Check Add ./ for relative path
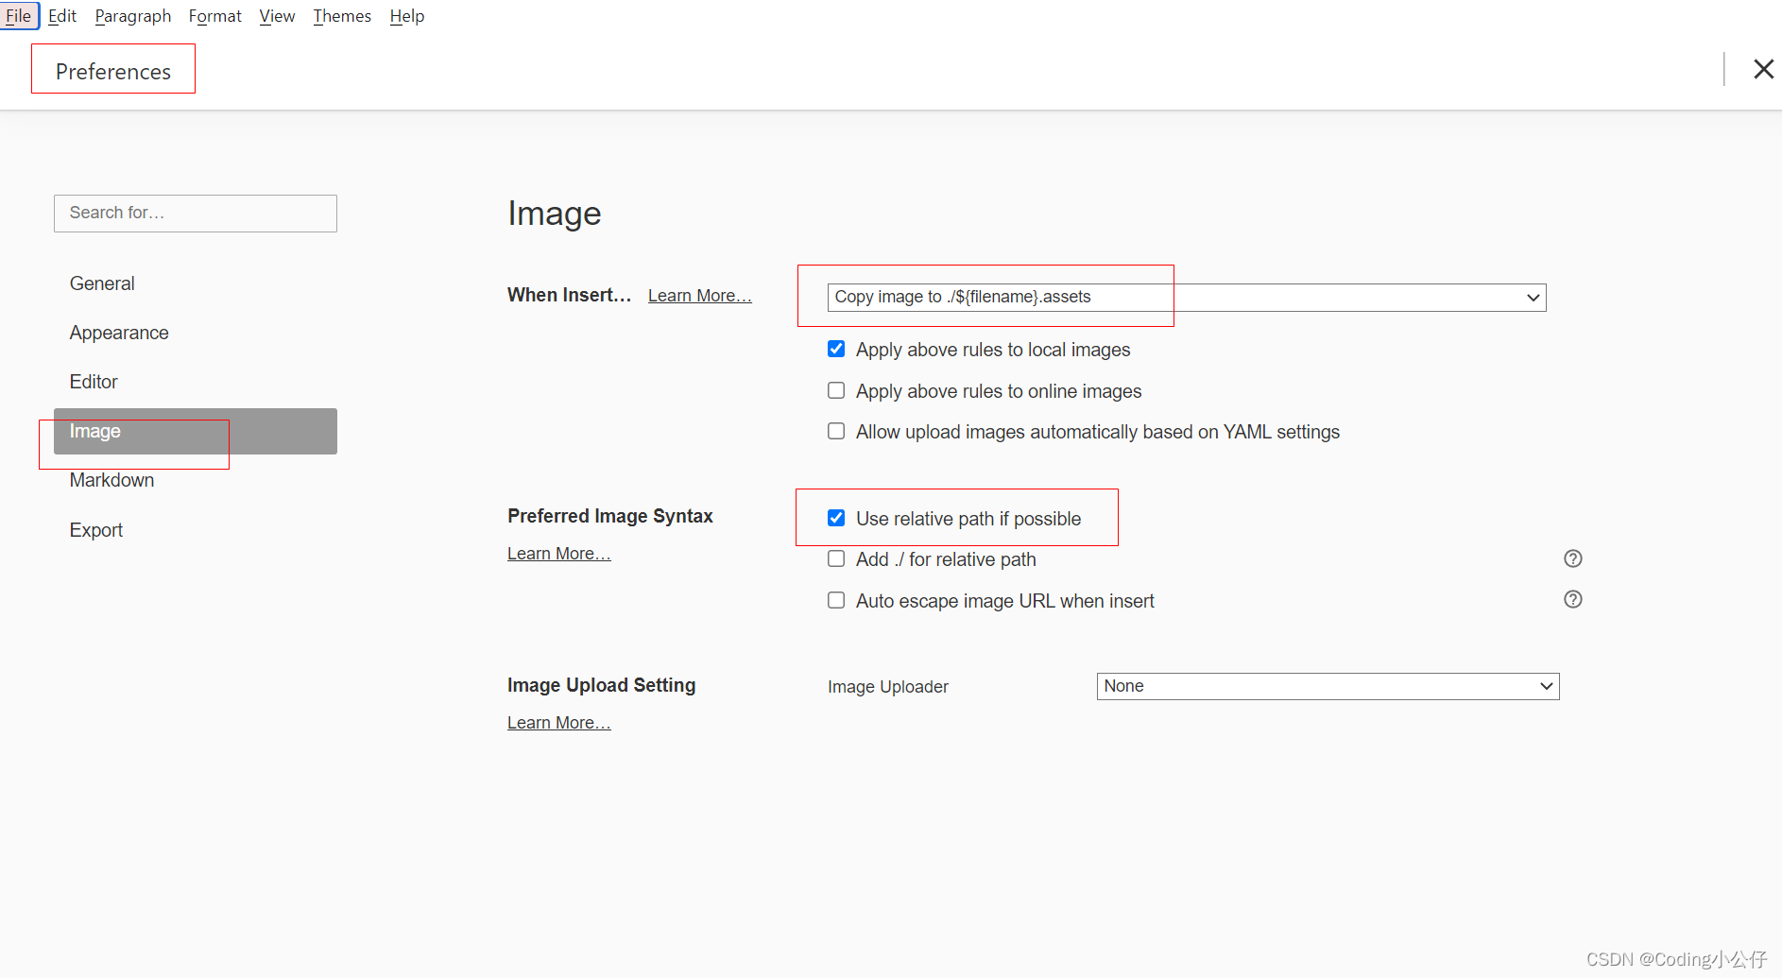The width and height of the screenshot is (1782, 978). 836,558
